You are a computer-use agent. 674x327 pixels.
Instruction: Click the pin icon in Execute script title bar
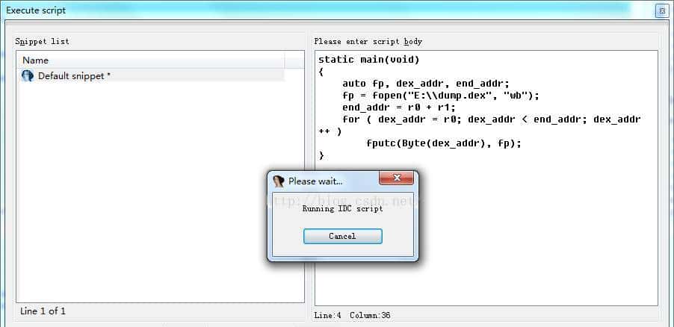[661, 10]
